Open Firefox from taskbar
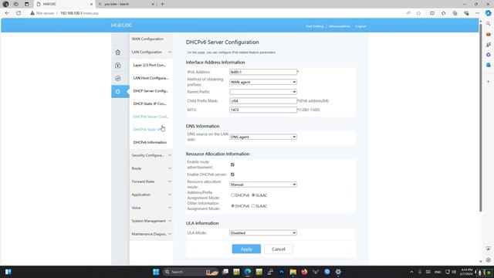 (304, 272)
